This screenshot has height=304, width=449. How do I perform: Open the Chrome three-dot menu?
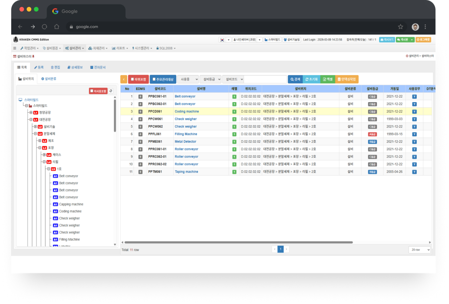425,27
